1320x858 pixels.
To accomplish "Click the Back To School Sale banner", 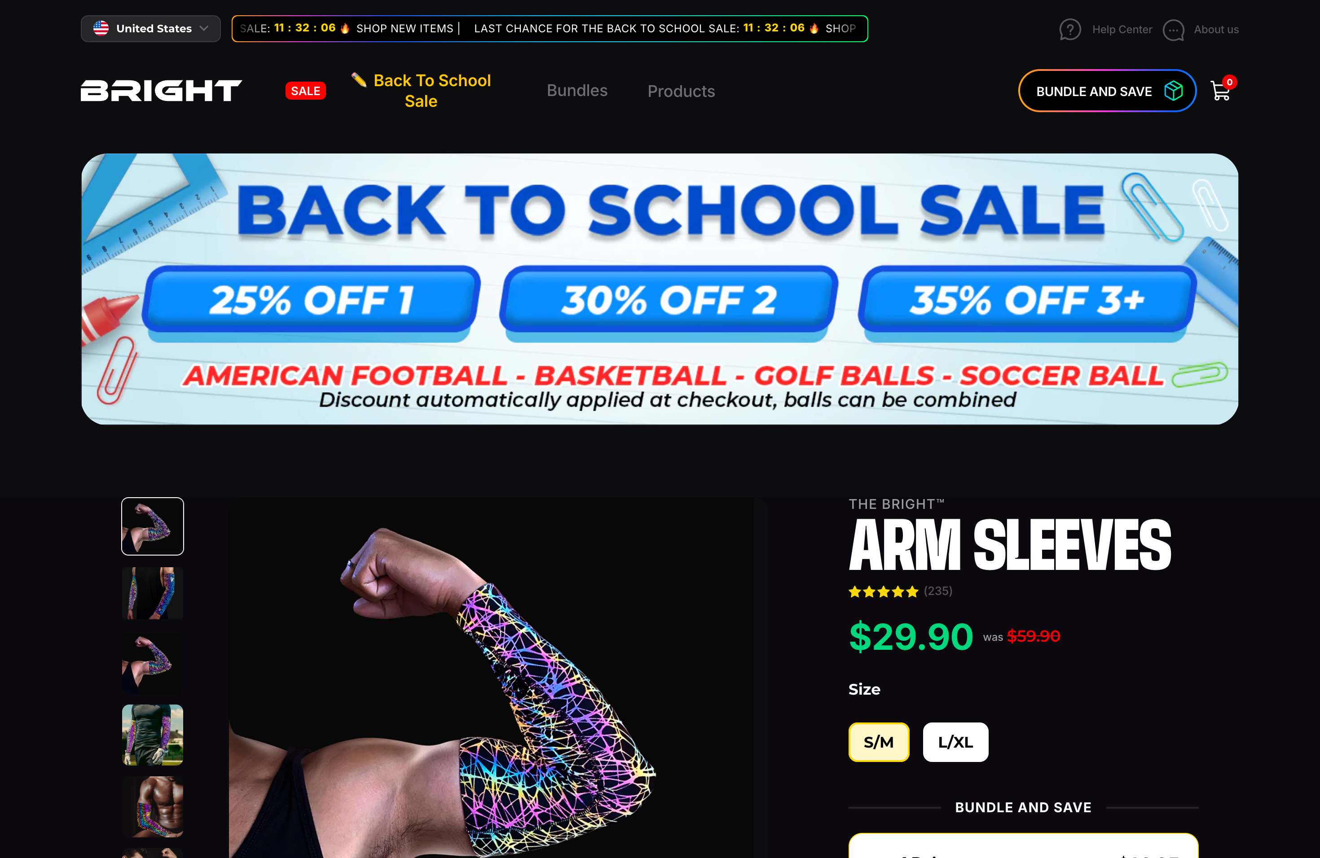I will (660, 289).
